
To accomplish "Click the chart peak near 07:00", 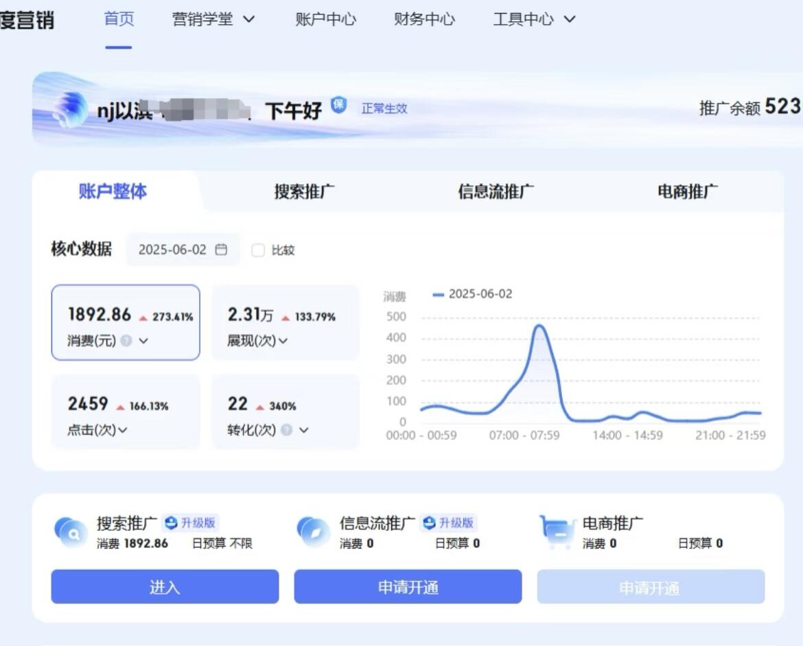I will coord(539,326).
